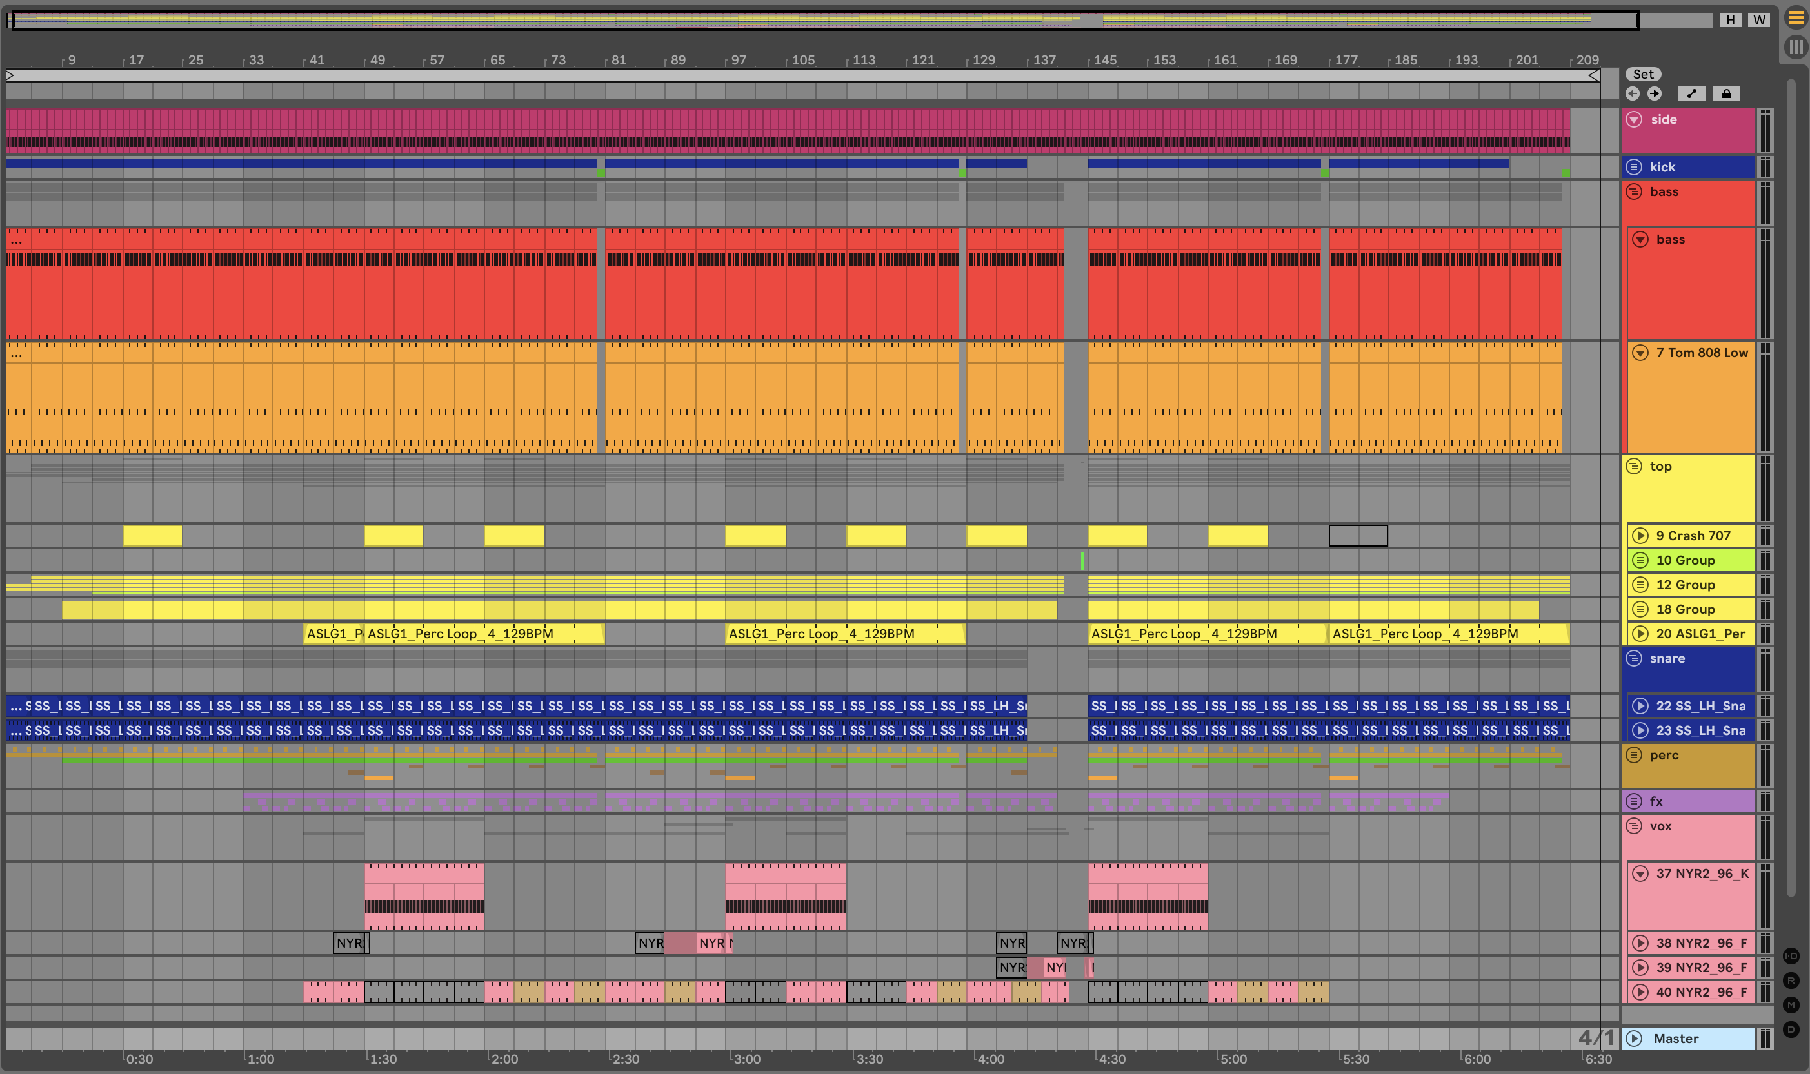Collapse the side track fold arrow
The width and height of the screenshot is (1810, 1074).
[1634, 119]
